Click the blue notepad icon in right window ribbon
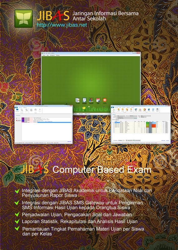 click(153, 110)
